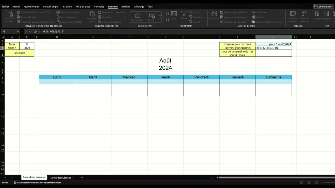This screenshot has width=335, height=188.
Task: Select the Calendrier mensuel sheet tab
Action: (x=34, y=177)
